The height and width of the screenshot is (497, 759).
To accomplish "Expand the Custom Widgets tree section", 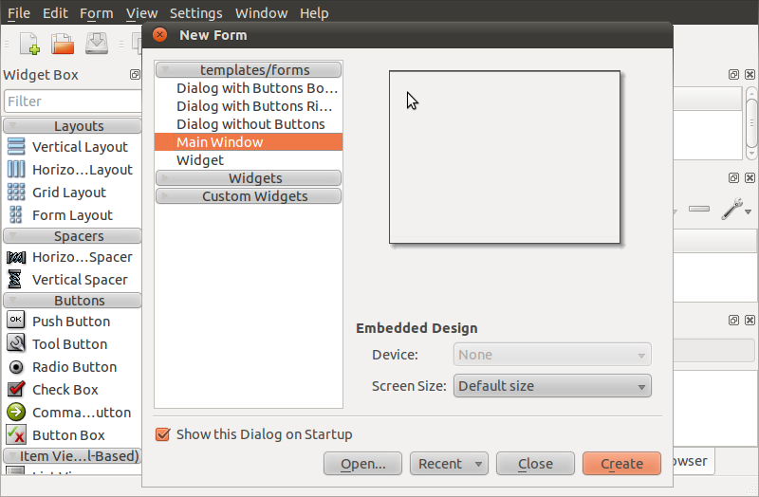I will click(x=249, y=196).
